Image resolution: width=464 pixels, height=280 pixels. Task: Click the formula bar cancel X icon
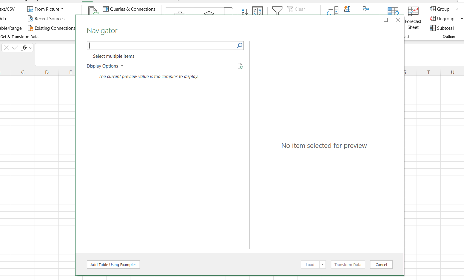point(6,48)
